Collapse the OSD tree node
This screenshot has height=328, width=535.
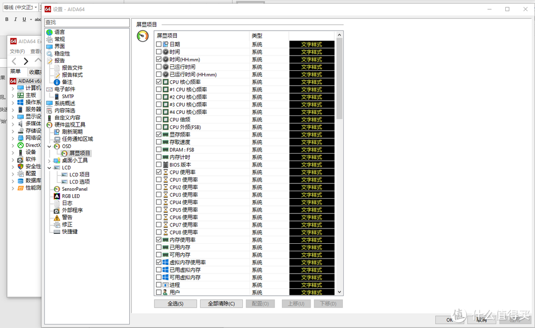pos(50,147)
